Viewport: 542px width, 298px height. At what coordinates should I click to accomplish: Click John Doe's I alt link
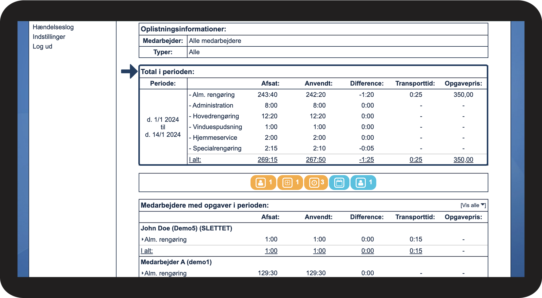click(x=147, y=251)
